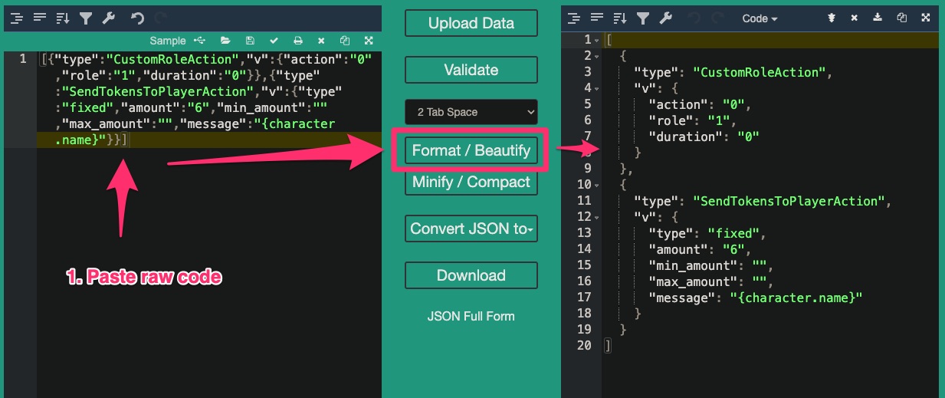Download output using the right toolbar download icon

point(878,18)
